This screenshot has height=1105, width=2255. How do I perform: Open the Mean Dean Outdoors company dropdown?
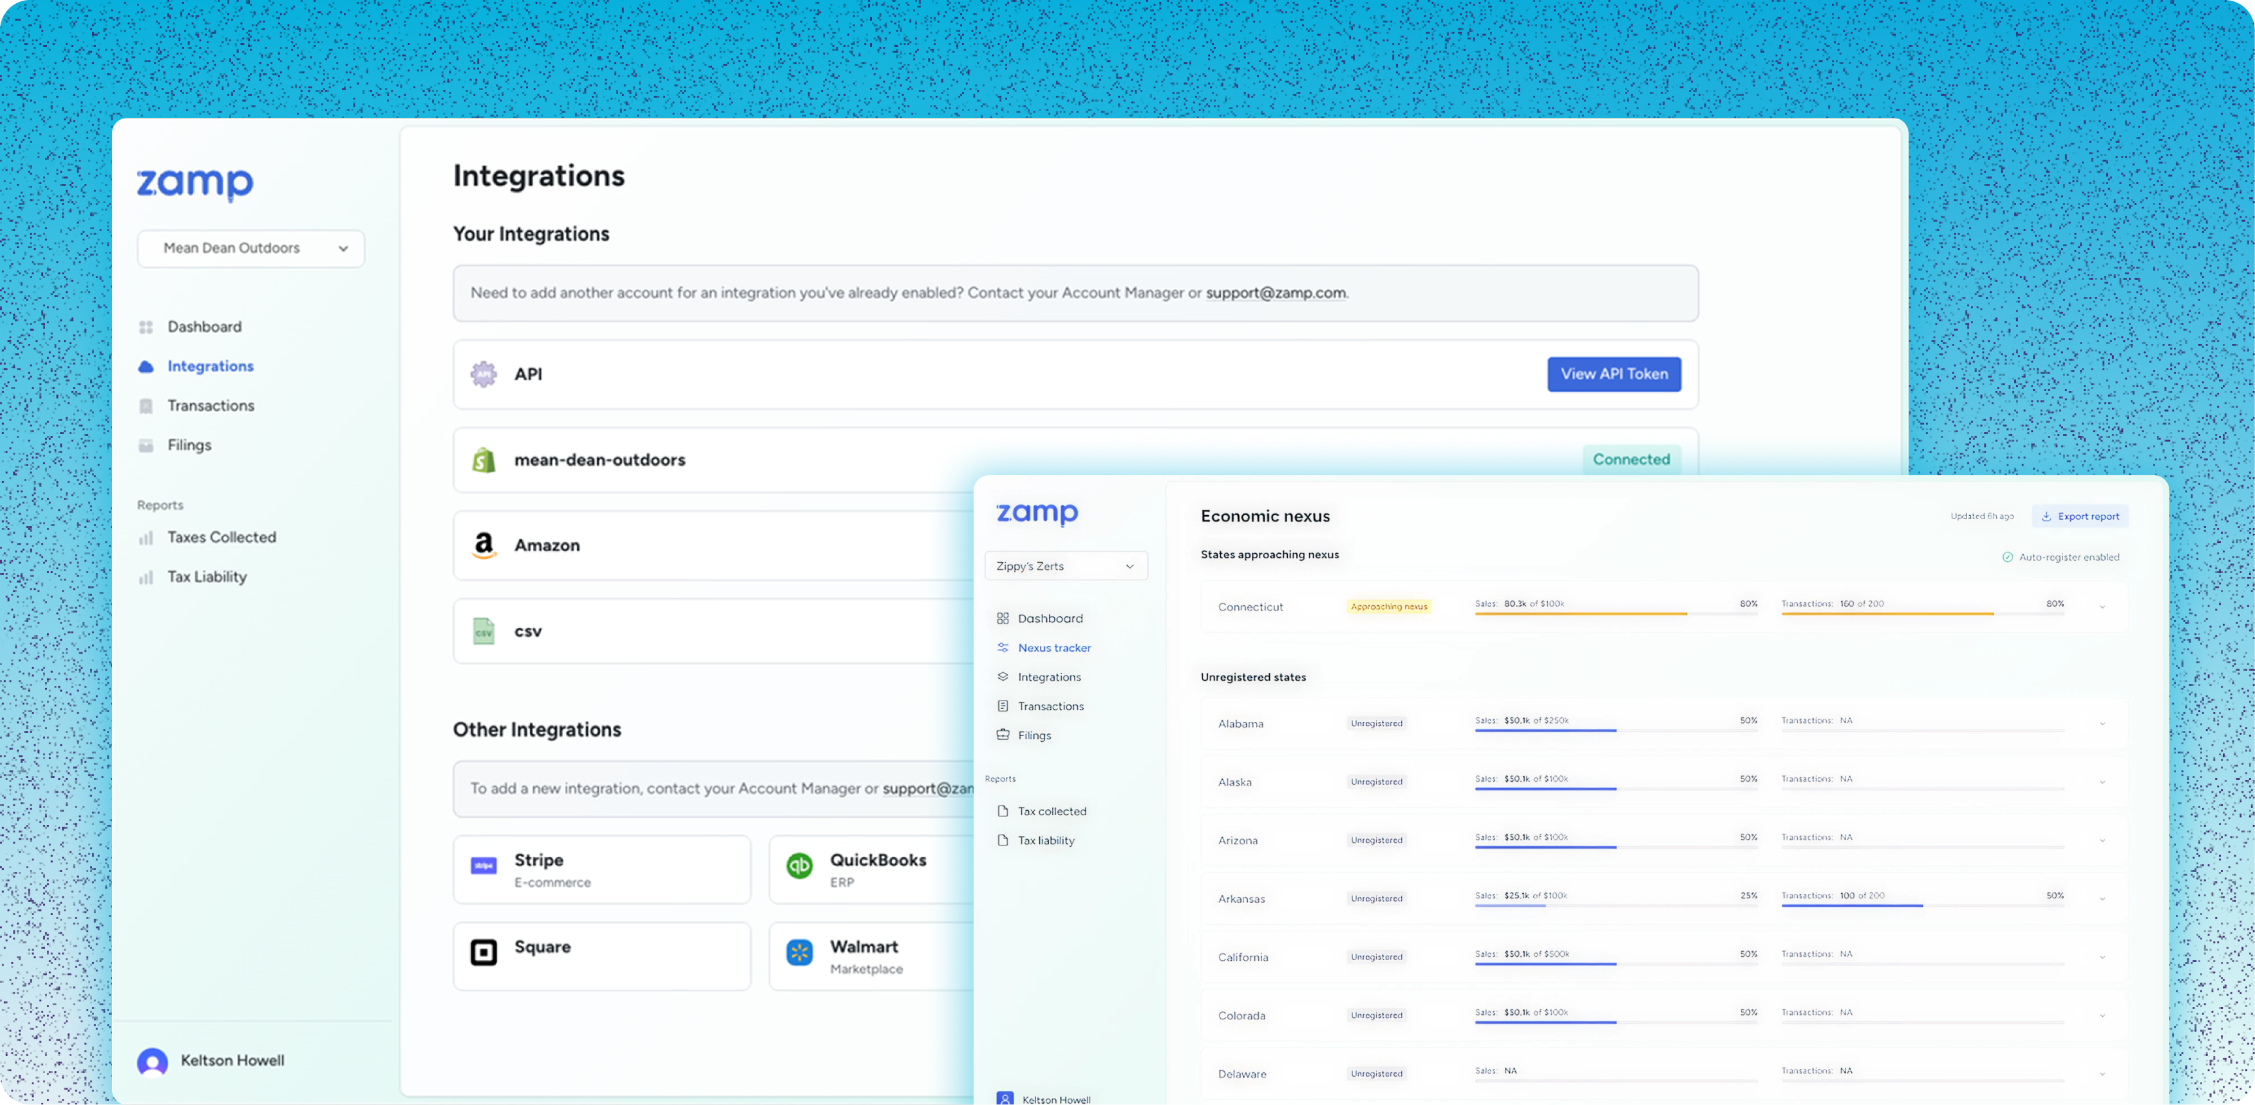pos(250,249)
